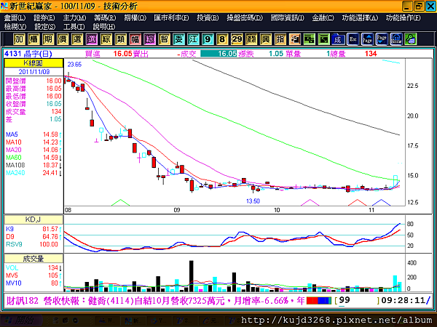Click the 智 toolbar button
Viewport: 437px width, 327px height.
tap(164, 39)
